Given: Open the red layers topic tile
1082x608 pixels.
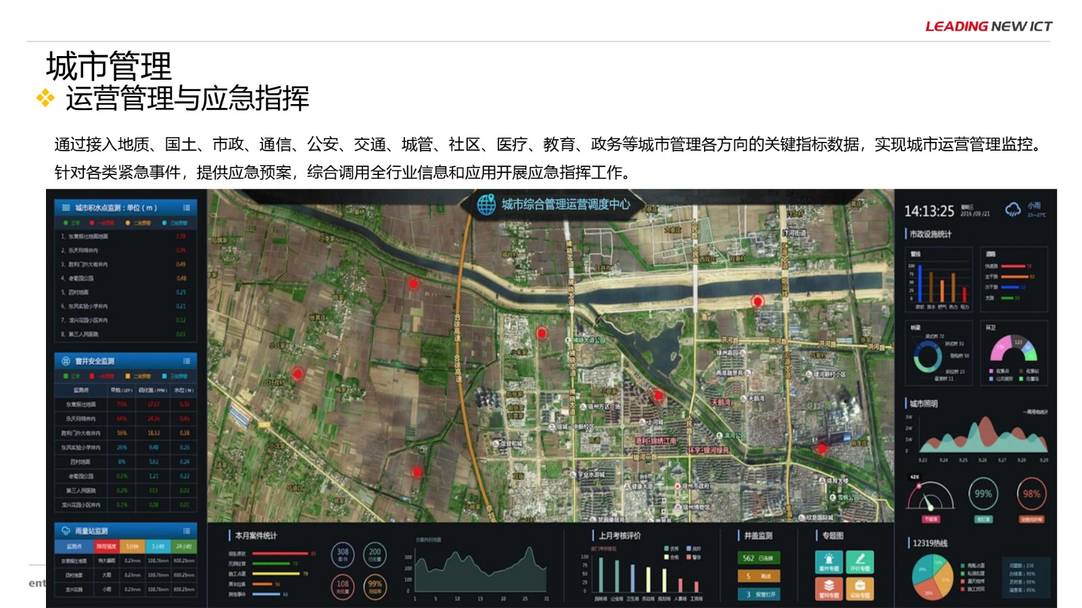Looking at the screenshot, I should (828, 588).
